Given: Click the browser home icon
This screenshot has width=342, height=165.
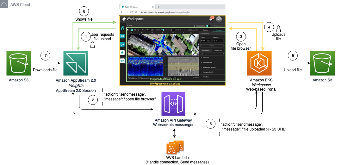Looking at the screenshot, I should 136,12.
